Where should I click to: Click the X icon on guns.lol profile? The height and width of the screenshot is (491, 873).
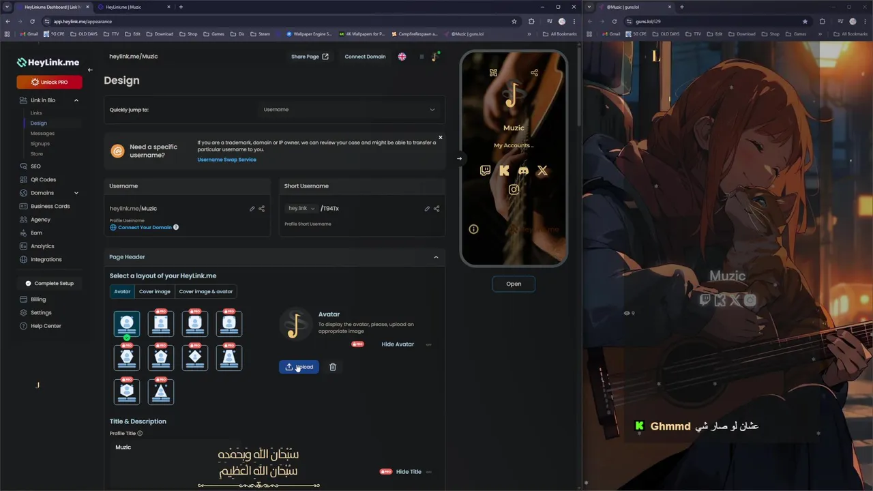pos(735,300)
